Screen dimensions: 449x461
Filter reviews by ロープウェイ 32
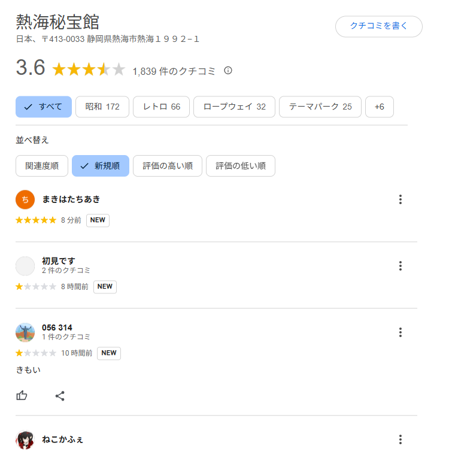(x=234, y=107)
